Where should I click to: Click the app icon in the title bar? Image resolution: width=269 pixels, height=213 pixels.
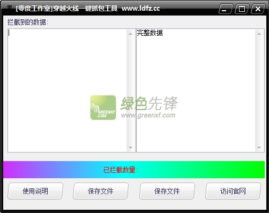point(10,7)
